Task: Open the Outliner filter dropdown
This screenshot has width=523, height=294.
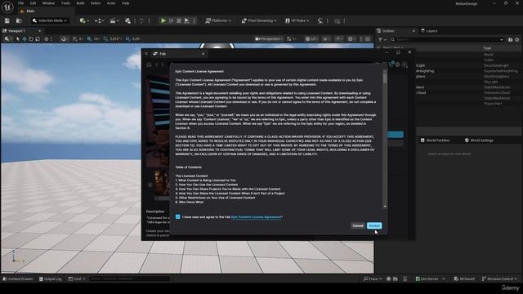Action: (382, 40)
